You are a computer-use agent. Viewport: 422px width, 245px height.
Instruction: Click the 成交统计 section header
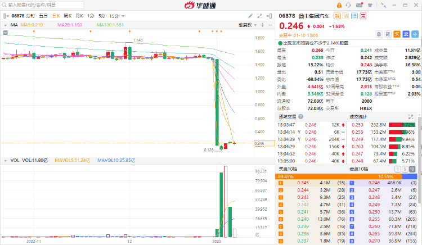pos(358,116)
